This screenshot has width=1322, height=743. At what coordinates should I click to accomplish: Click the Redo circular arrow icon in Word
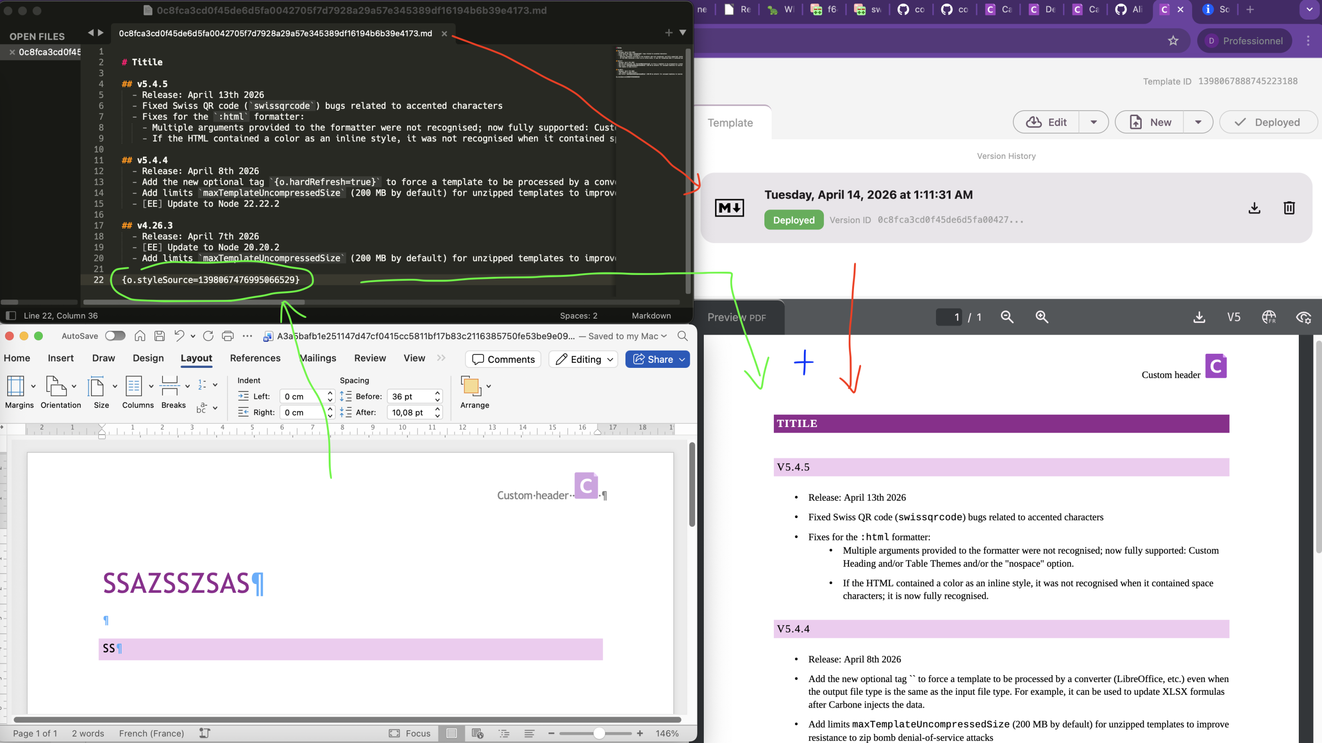[208, 336]
